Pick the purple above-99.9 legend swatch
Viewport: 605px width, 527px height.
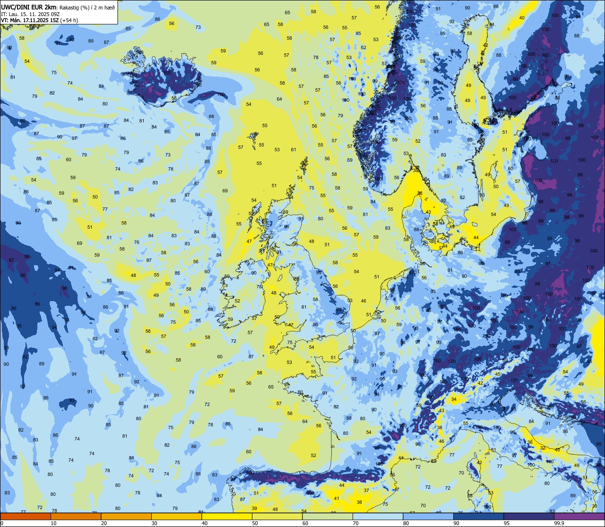point(579,516)
